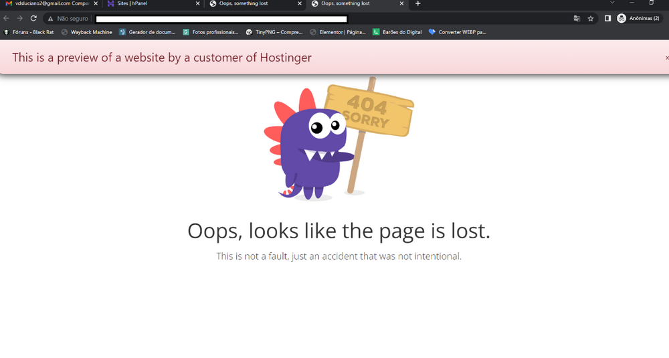Image resolution: width=669 pixels, height=358 pixels.
Task: Click the Não seguro security warning
Action: (x=68, y=19)
